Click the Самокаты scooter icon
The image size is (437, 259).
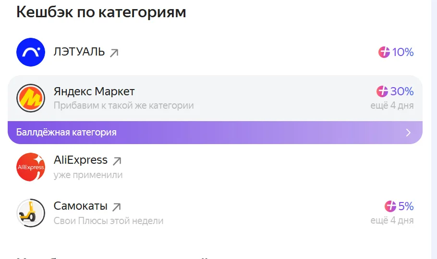pos(31,213)
